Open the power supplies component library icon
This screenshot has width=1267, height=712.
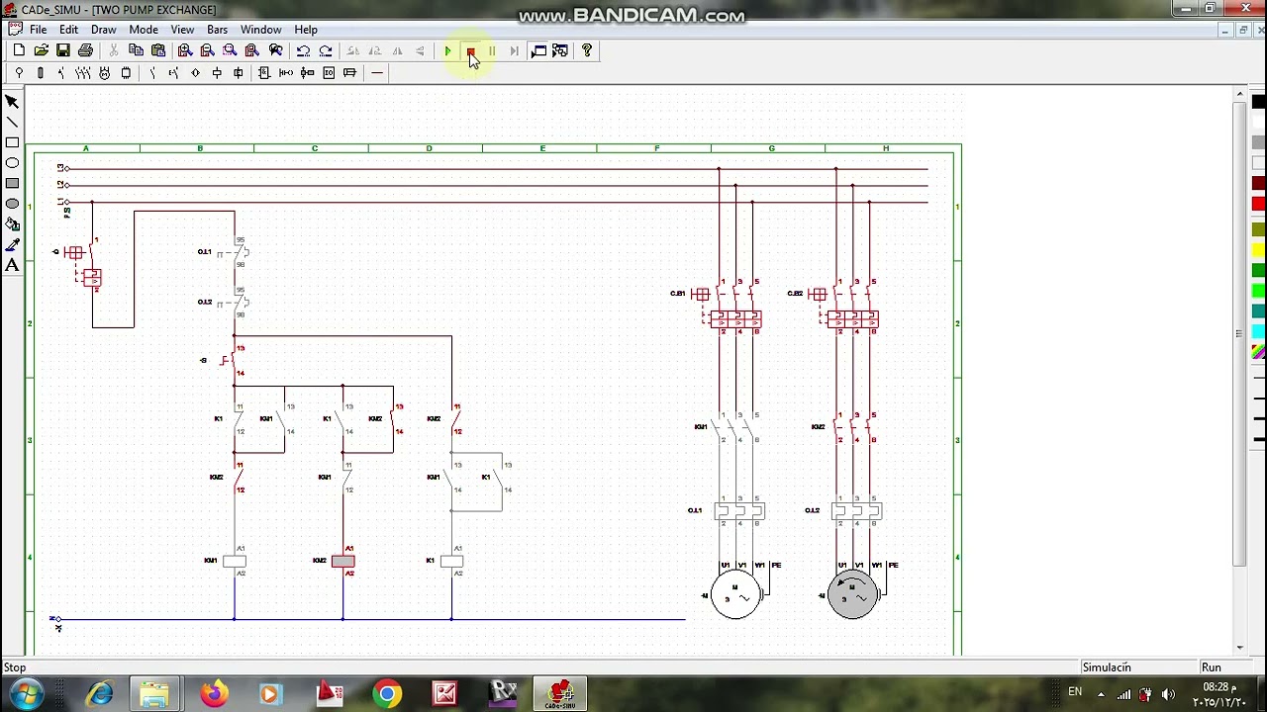coord(19,72)
